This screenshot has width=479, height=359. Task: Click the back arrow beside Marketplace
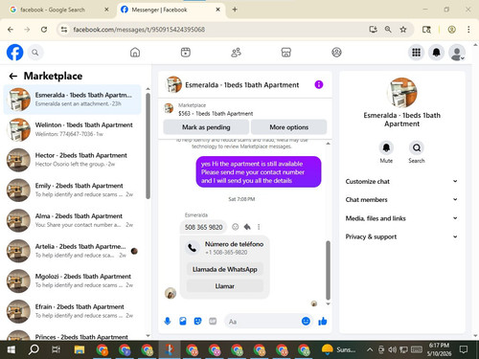click(13, 76)
